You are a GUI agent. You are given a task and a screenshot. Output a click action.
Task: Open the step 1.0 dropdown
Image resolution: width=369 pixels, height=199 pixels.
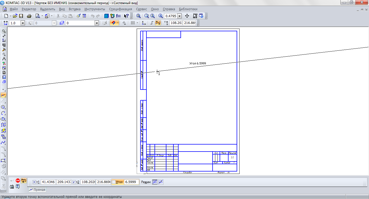tap(23, 23)
